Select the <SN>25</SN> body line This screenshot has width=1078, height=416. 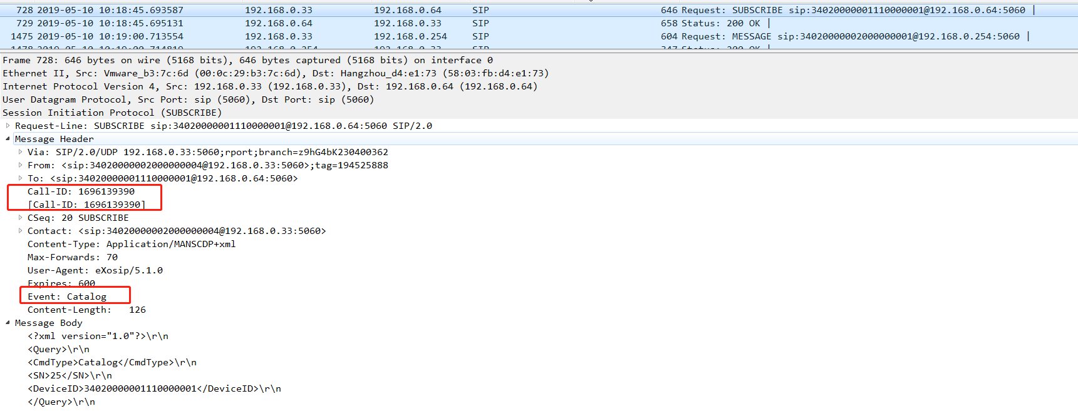coord(70,375)
